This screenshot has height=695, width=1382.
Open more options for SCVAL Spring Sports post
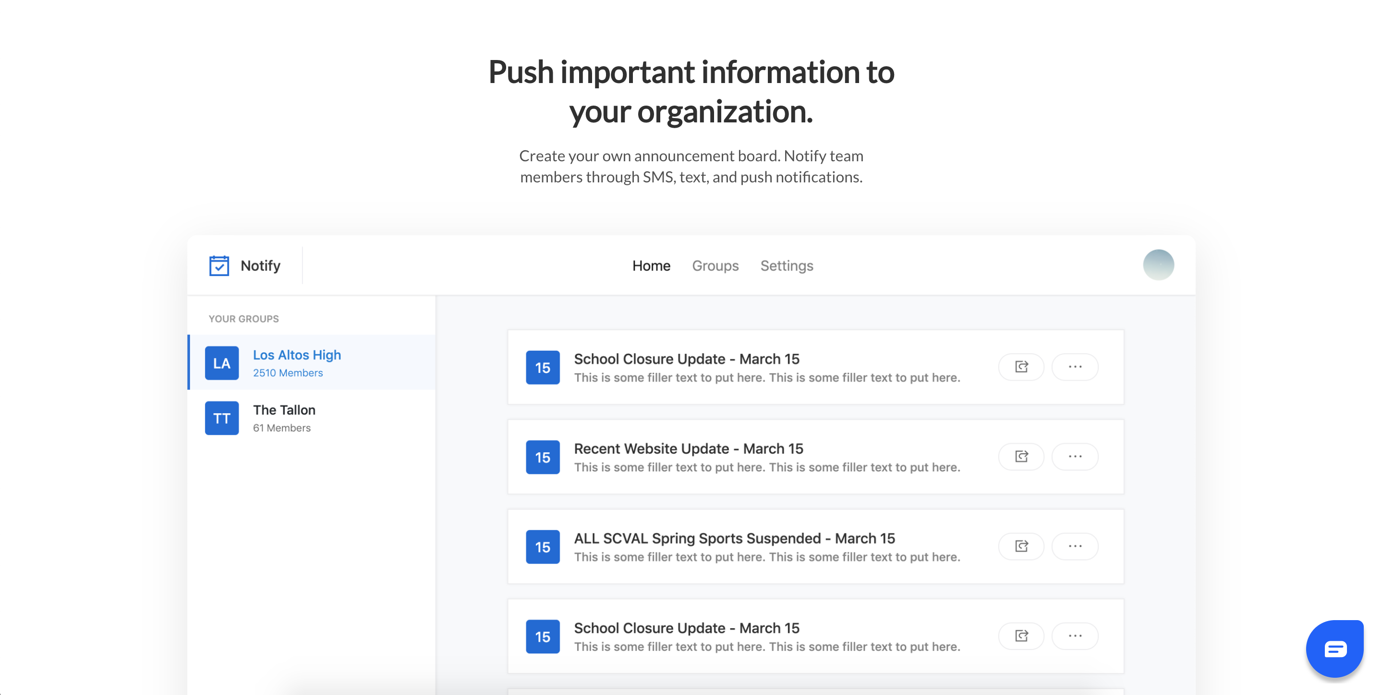[x=1075, y=546]
